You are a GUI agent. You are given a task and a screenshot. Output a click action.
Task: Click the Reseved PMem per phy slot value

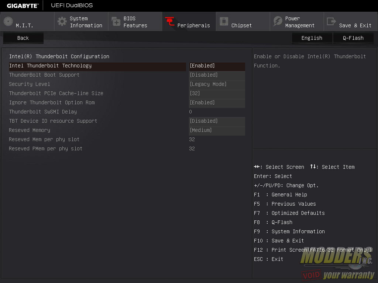pyautogui.click(x=192, y=149)
